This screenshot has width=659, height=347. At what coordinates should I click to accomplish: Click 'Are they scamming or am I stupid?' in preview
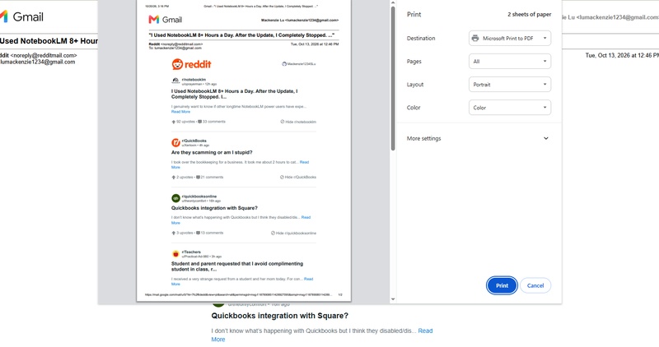212,152
